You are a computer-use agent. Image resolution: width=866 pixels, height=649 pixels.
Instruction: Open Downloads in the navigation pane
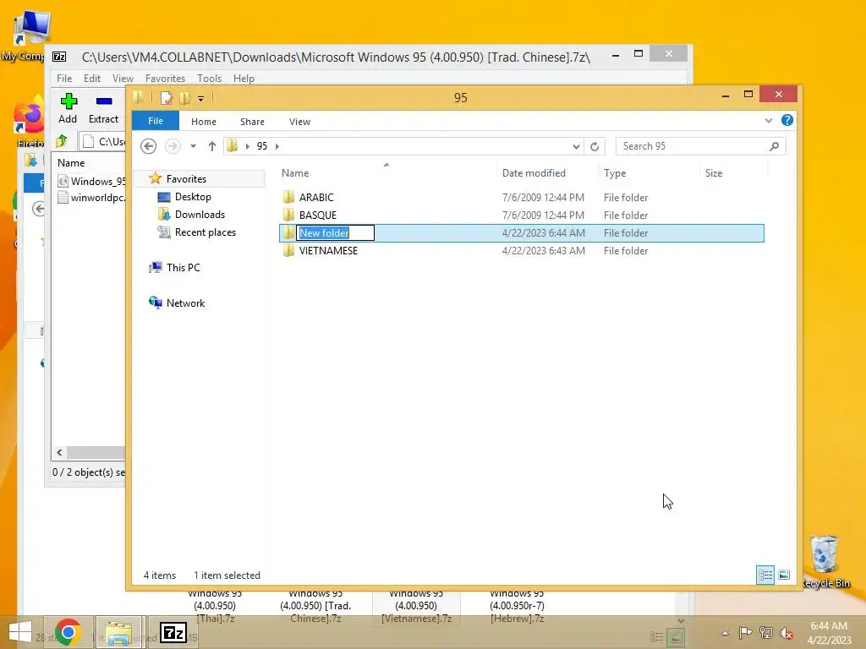pyautogui.click(x=200, y=215)
